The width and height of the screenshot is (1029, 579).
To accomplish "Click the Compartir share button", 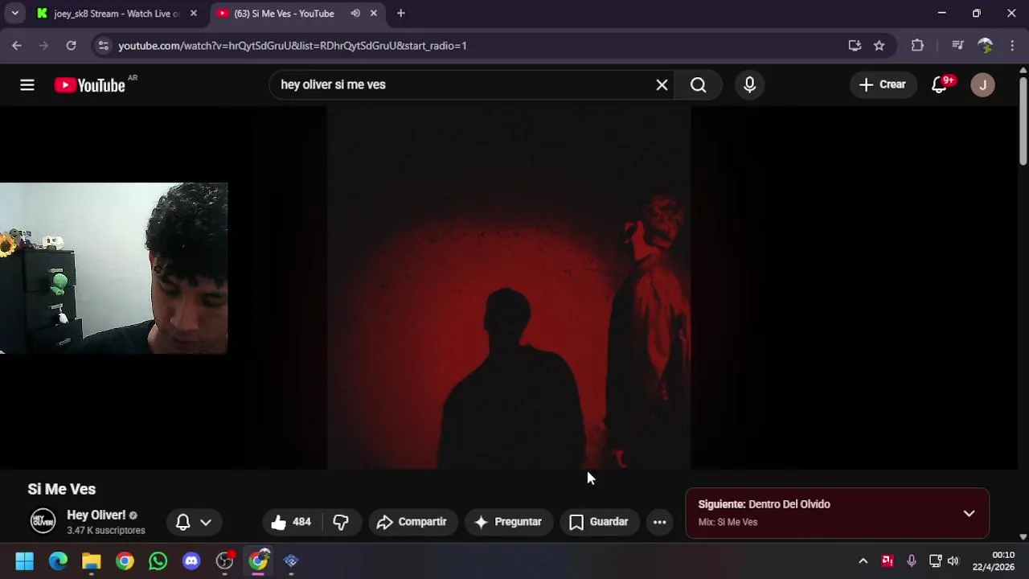I will (x=412, y=522).
